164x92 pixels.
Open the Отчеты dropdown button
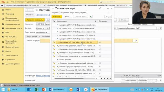pyautogui.click(x=123, y=20)
